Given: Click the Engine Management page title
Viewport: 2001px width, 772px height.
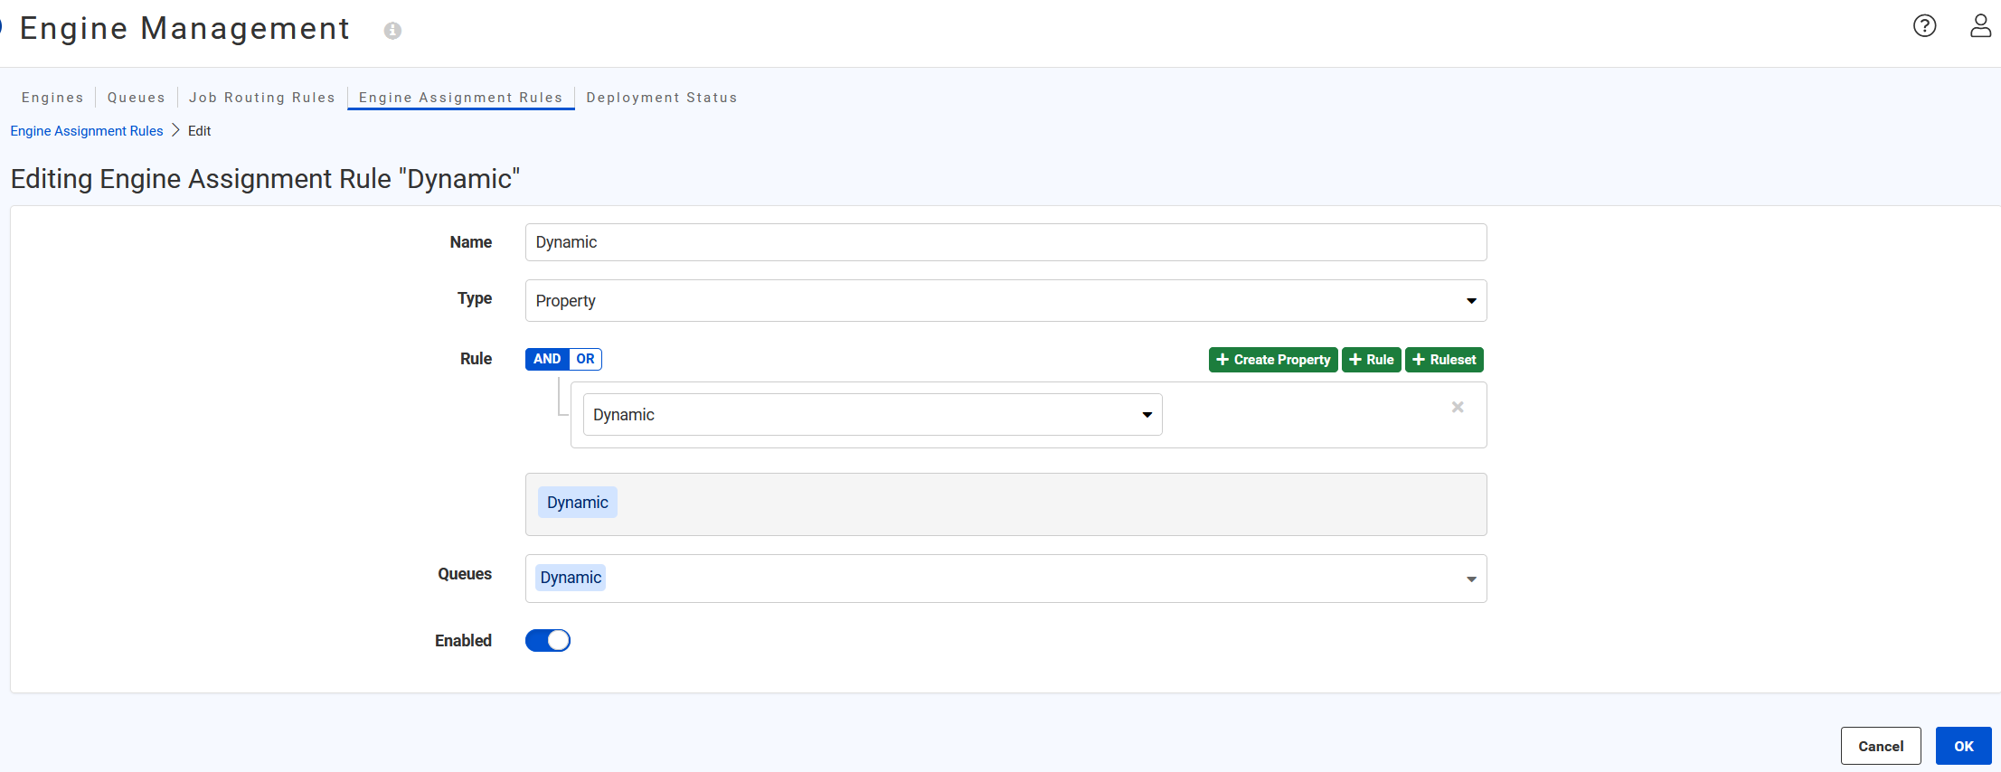Looking at the screenshot, I should point(184,29).
